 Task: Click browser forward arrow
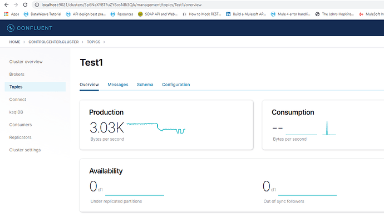pos(16,4)
